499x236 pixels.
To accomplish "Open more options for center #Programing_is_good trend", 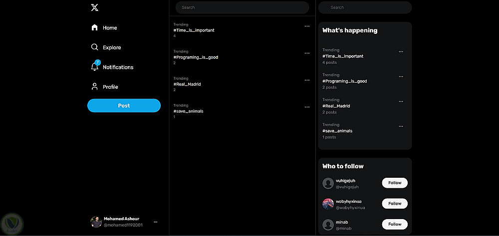I will (307, 53).
